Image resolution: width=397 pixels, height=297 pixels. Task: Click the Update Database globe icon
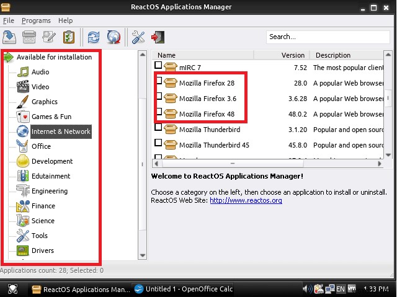(x=114, y=37)
